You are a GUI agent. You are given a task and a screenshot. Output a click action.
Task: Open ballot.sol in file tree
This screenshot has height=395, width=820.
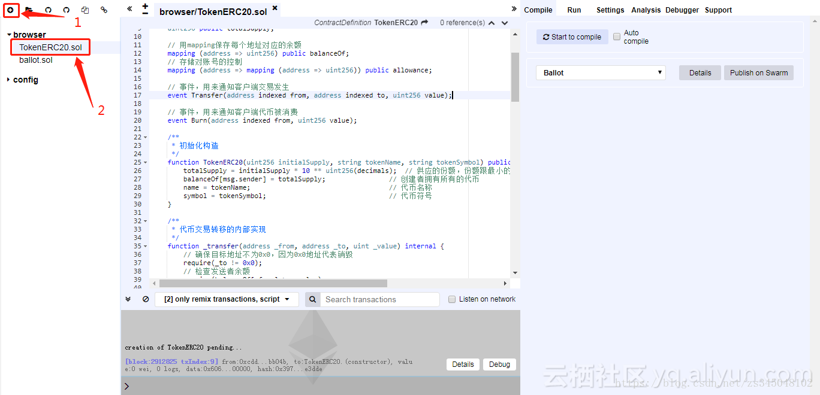36,60
